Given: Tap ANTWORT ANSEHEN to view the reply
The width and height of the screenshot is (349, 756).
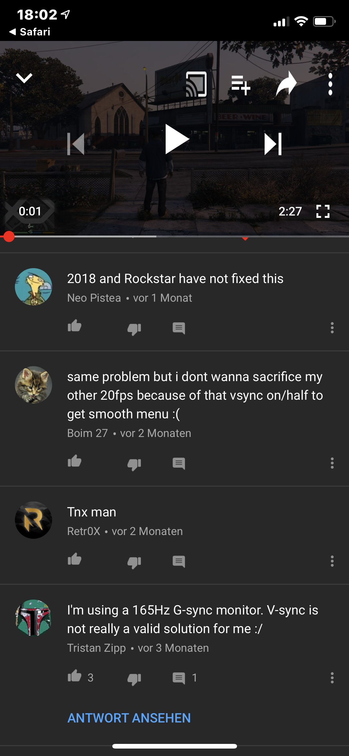Looking at the screenshot, I should click(x=129, y=718).
